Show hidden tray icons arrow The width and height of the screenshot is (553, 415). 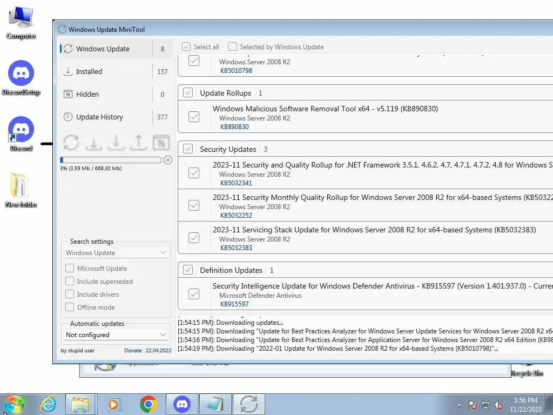pyautogui.click(x=459, y=405)
